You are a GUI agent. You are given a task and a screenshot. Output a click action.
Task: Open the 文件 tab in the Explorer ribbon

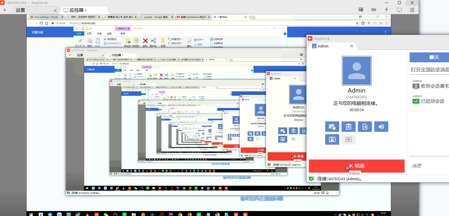point(79,33)
